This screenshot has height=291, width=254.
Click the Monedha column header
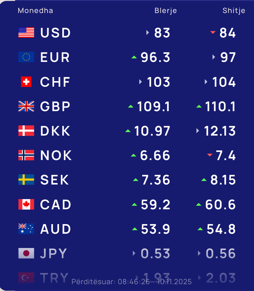tap(35, 11)
